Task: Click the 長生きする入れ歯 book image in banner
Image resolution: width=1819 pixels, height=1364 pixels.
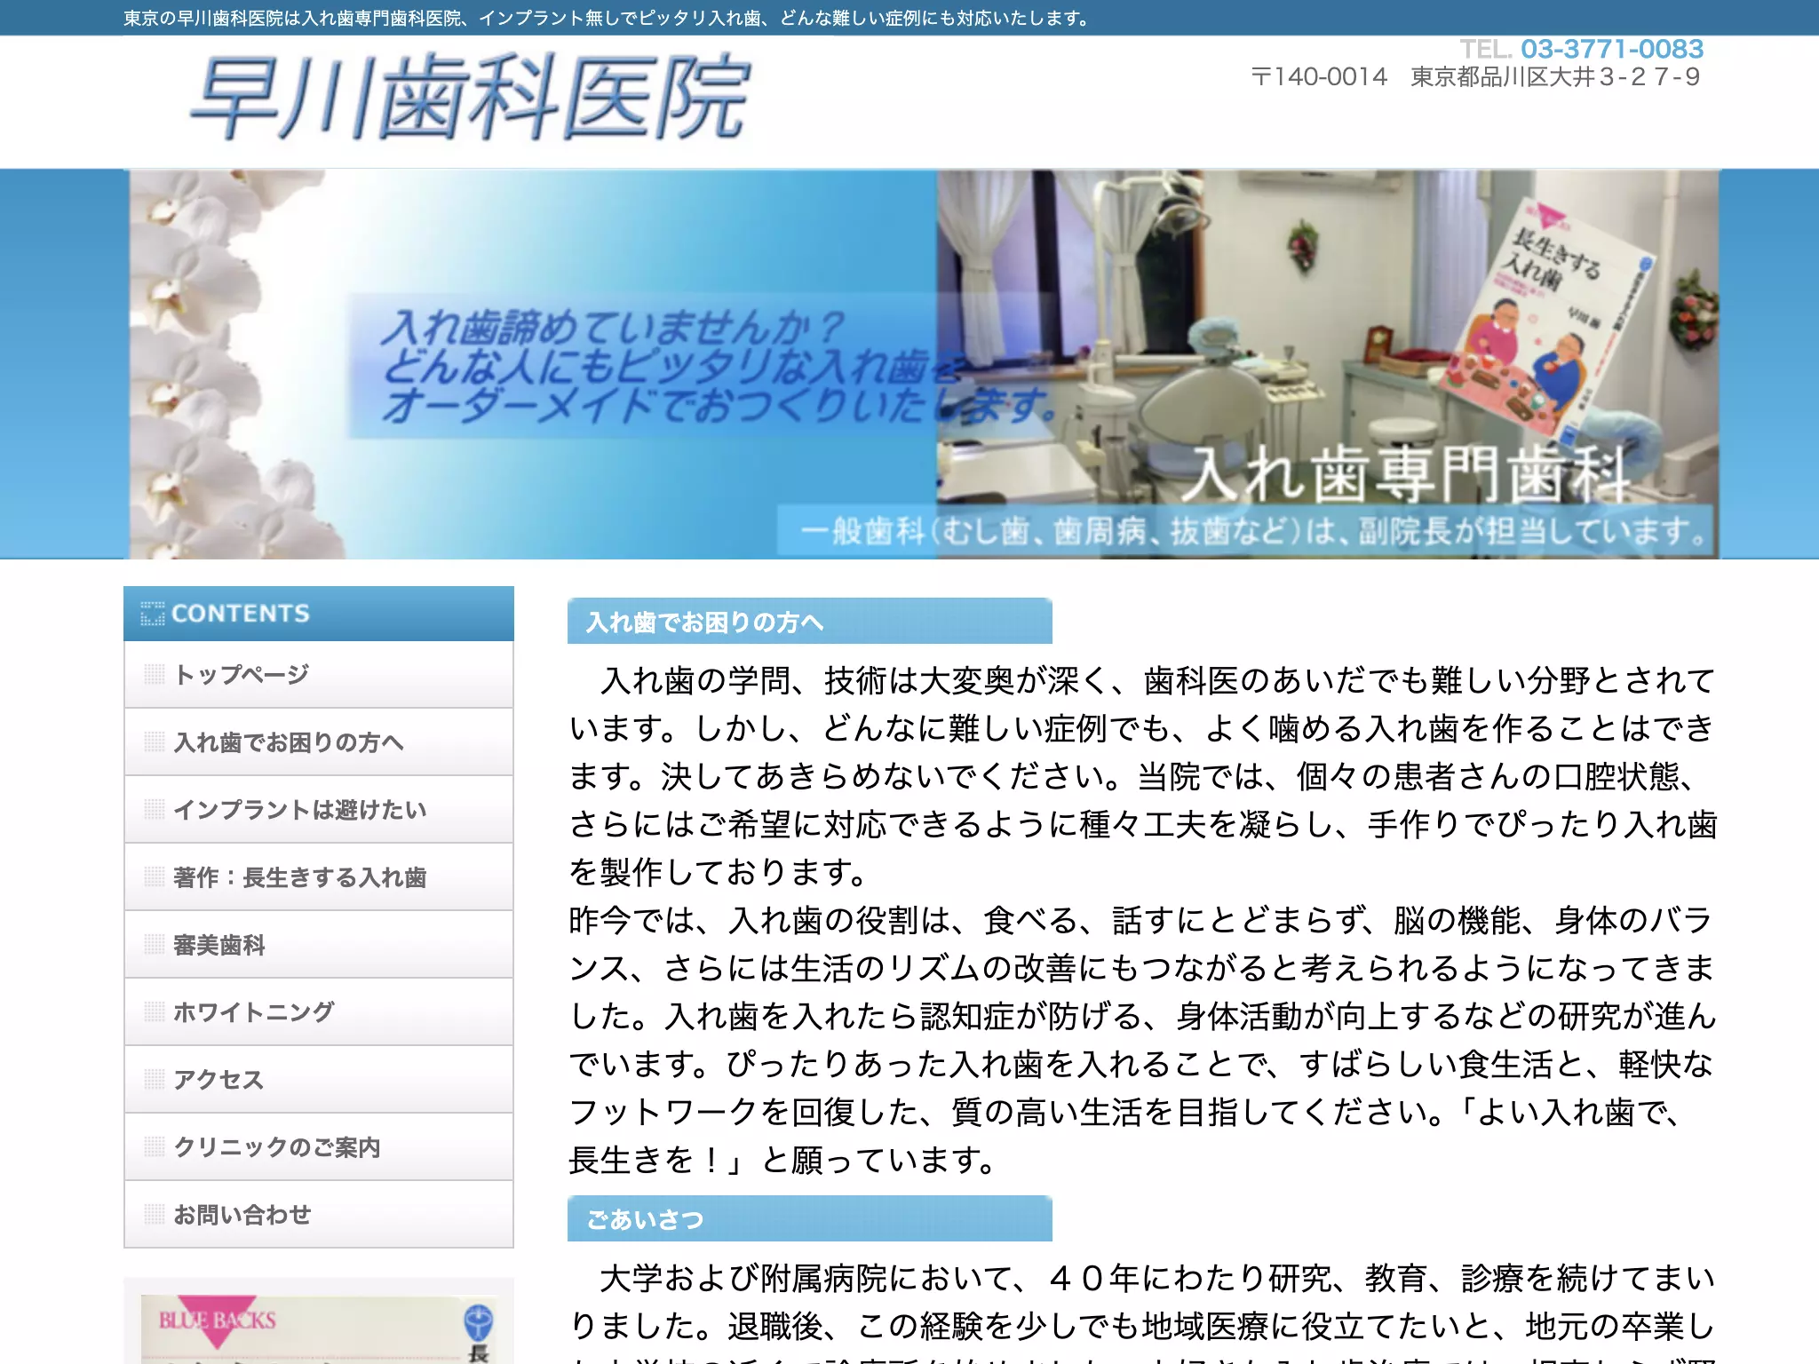Action: pos(1547,320)
